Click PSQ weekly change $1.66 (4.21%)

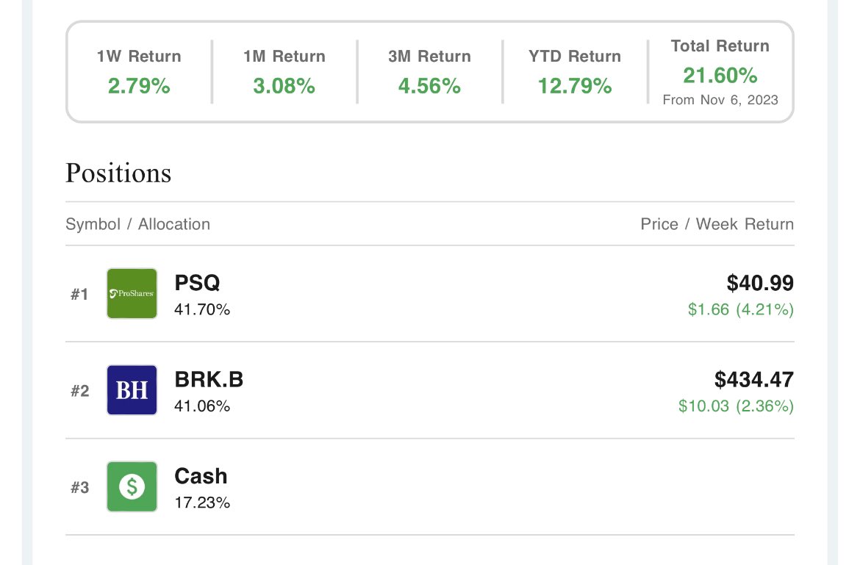[x=741, y=309]
